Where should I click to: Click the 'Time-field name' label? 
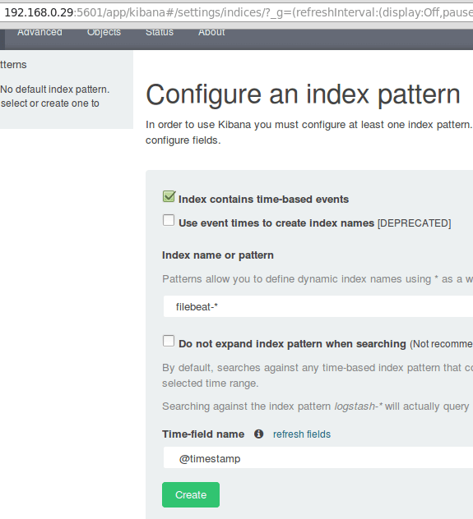coord(203,434)
